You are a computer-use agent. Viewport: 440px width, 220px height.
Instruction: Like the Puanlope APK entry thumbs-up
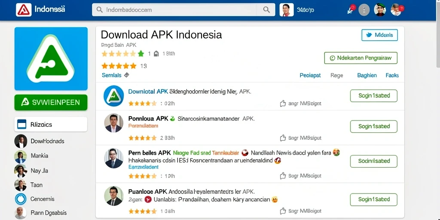click(283, 211)
